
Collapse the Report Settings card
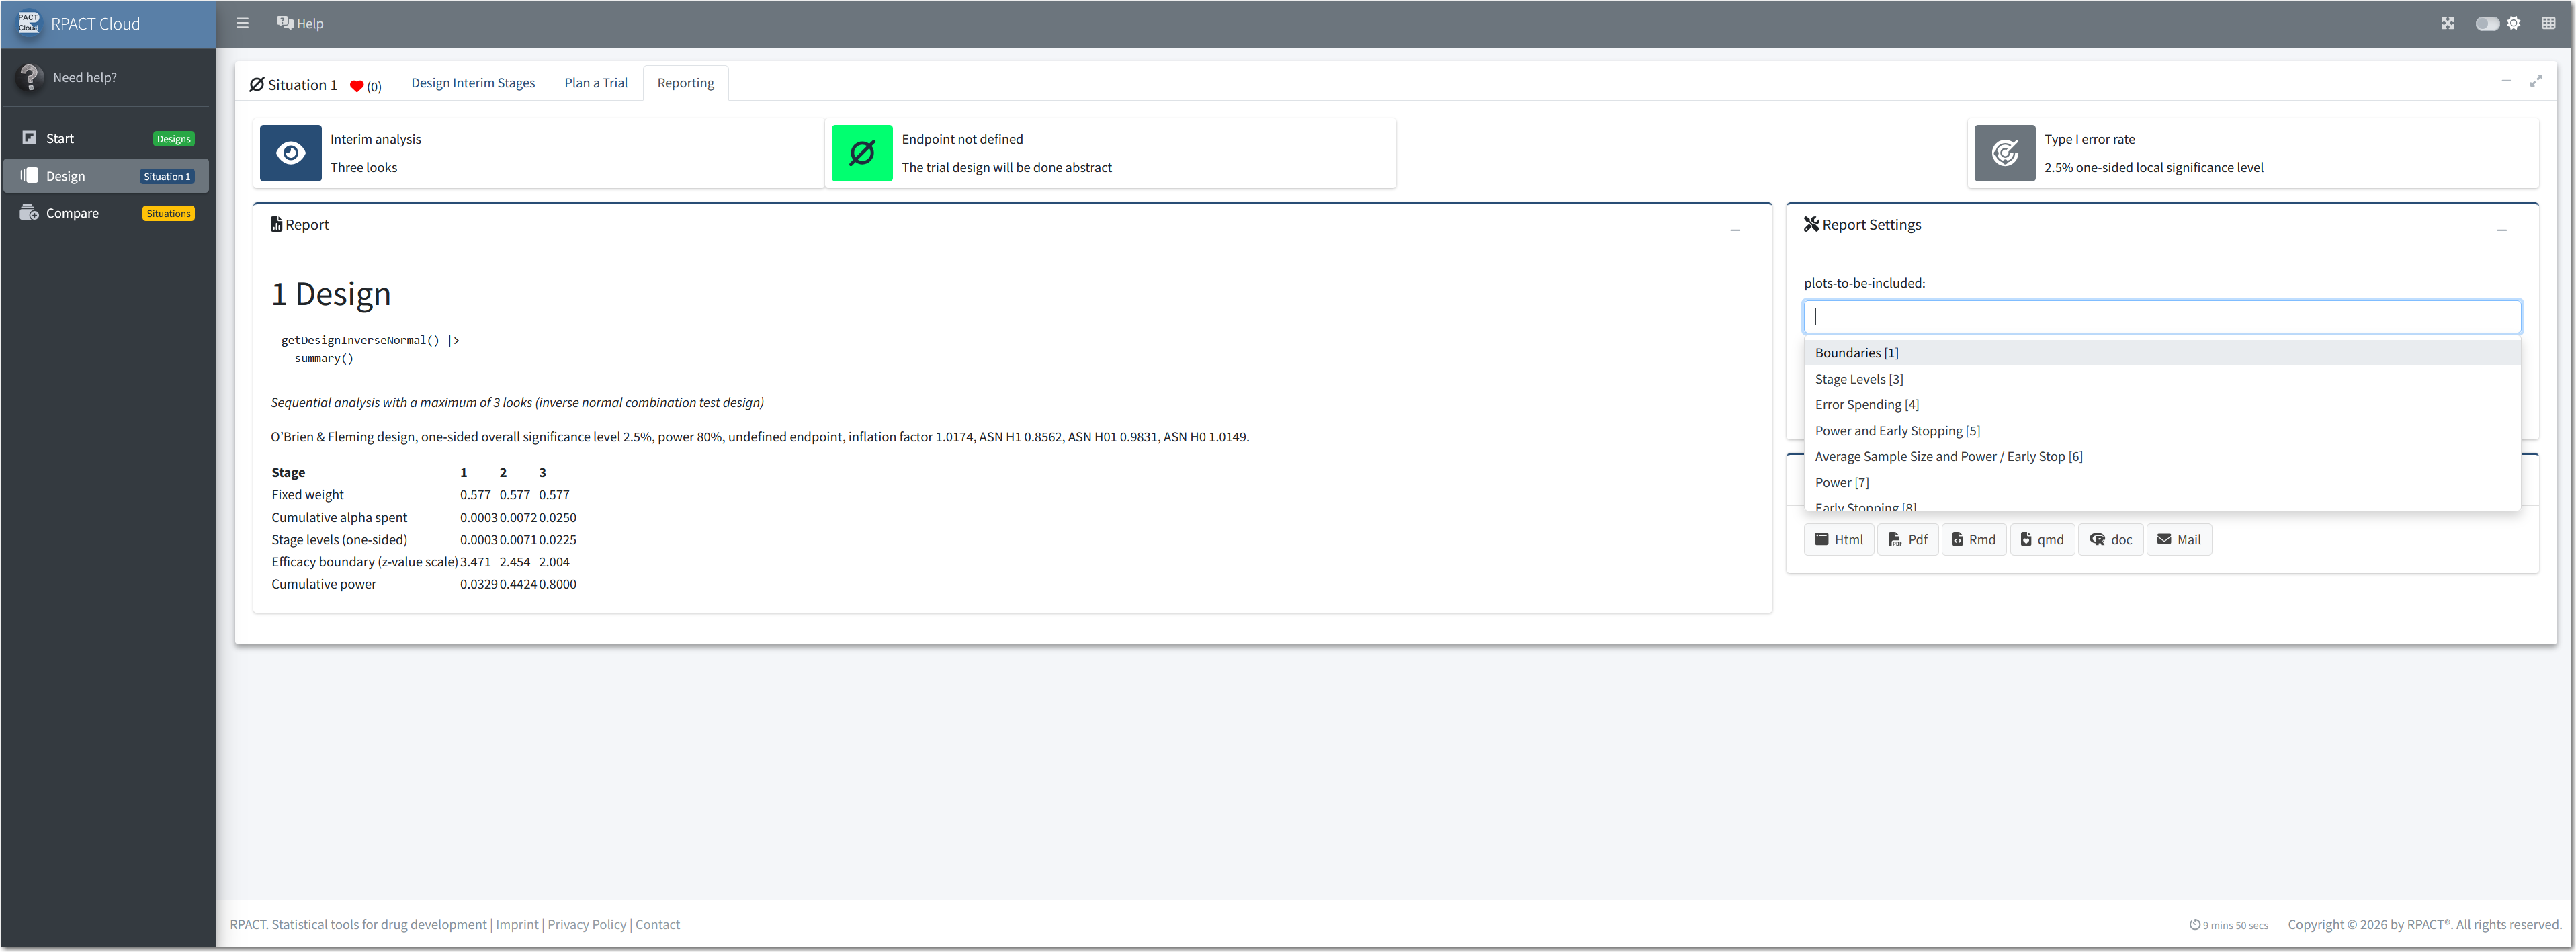[2501, 230]
